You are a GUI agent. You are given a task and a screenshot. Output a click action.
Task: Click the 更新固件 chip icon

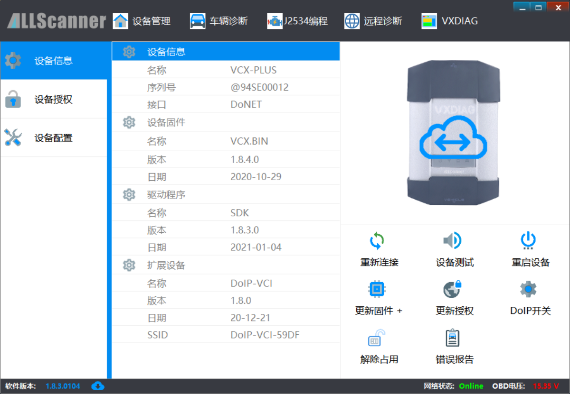[x=377, y=289]
